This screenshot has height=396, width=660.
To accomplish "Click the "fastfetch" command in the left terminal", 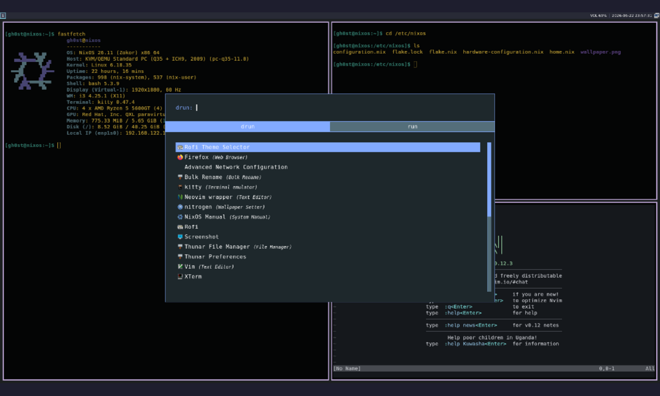I will [x=71, y=34].
